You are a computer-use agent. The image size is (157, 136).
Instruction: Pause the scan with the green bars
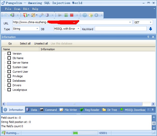click(x=66, y=15)
